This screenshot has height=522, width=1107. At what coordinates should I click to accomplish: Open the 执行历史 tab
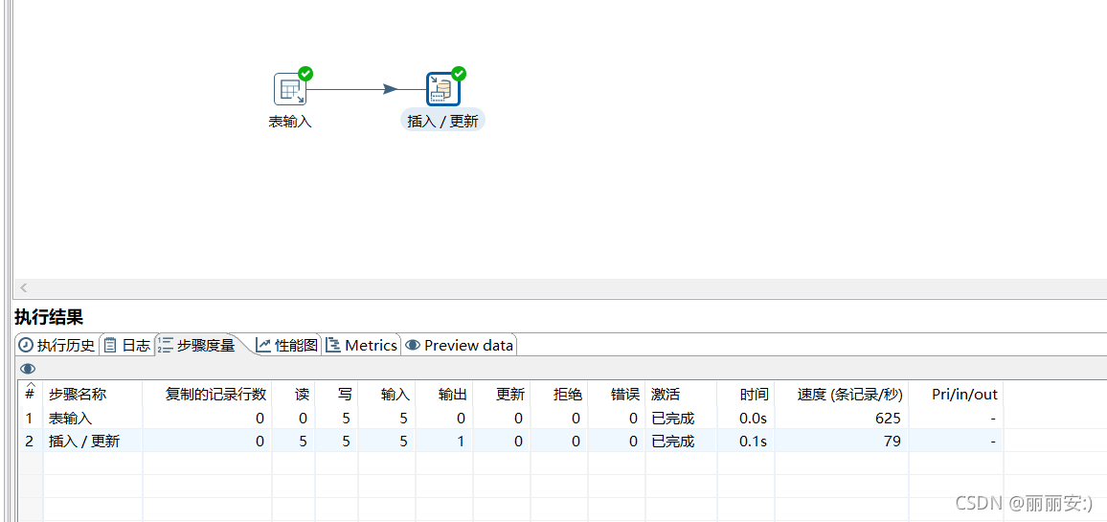[x=56, y=346]
